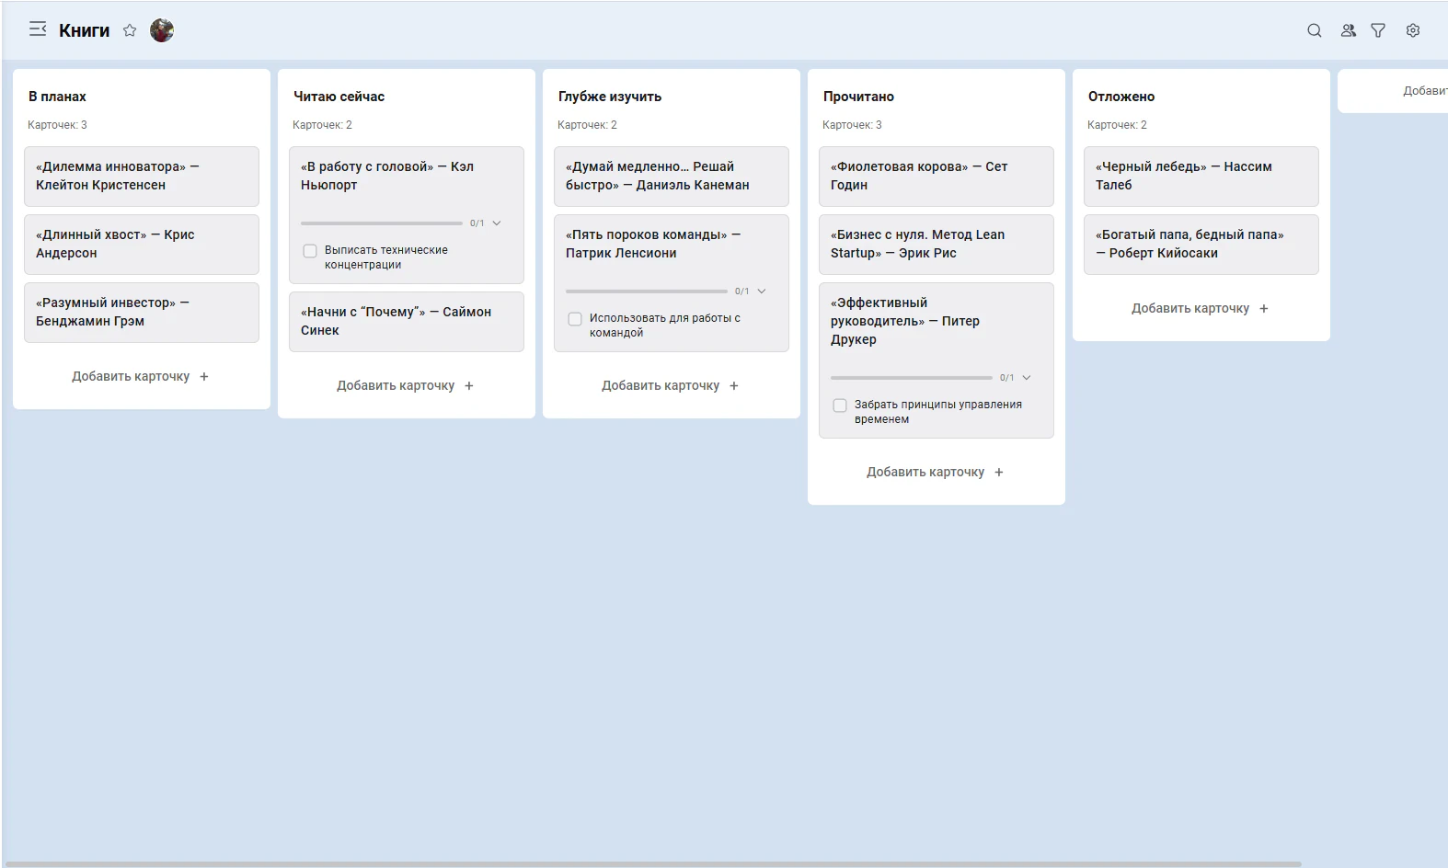The height and width of the screenshot is (868, 1448).
Task: Check 'Забрать принципы управления временем' checkbox
Action: click(840, 405)
